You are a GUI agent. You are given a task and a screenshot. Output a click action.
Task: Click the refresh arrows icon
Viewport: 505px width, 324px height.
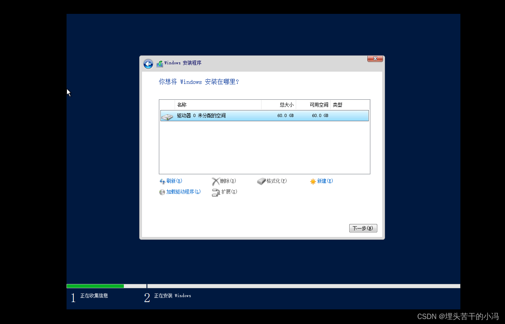[x=162, y=181]
